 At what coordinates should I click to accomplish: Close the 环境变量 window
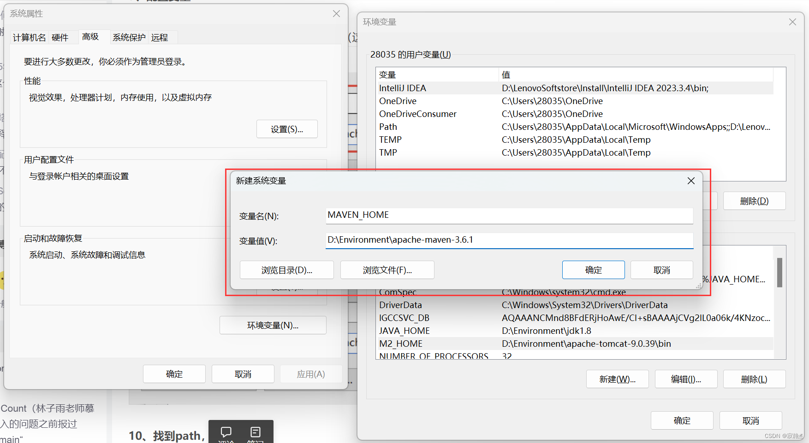792,22
